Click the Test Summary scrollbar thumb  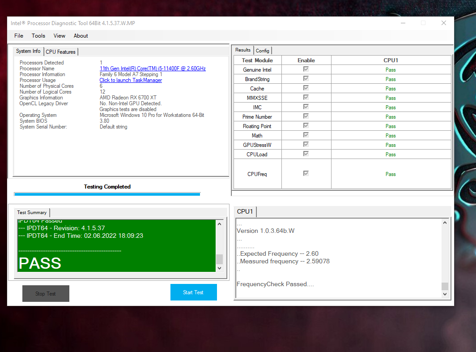click(x=220, y=259)
